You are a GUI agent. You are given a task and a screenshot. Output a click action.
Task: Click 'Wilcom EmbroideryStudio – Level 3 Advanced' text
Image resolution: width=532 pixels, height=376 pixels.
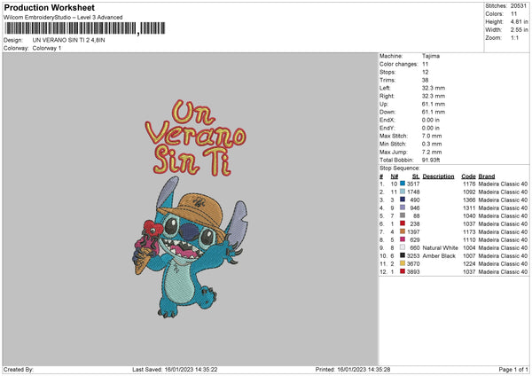pyautogui.click(x=63, y=18)
